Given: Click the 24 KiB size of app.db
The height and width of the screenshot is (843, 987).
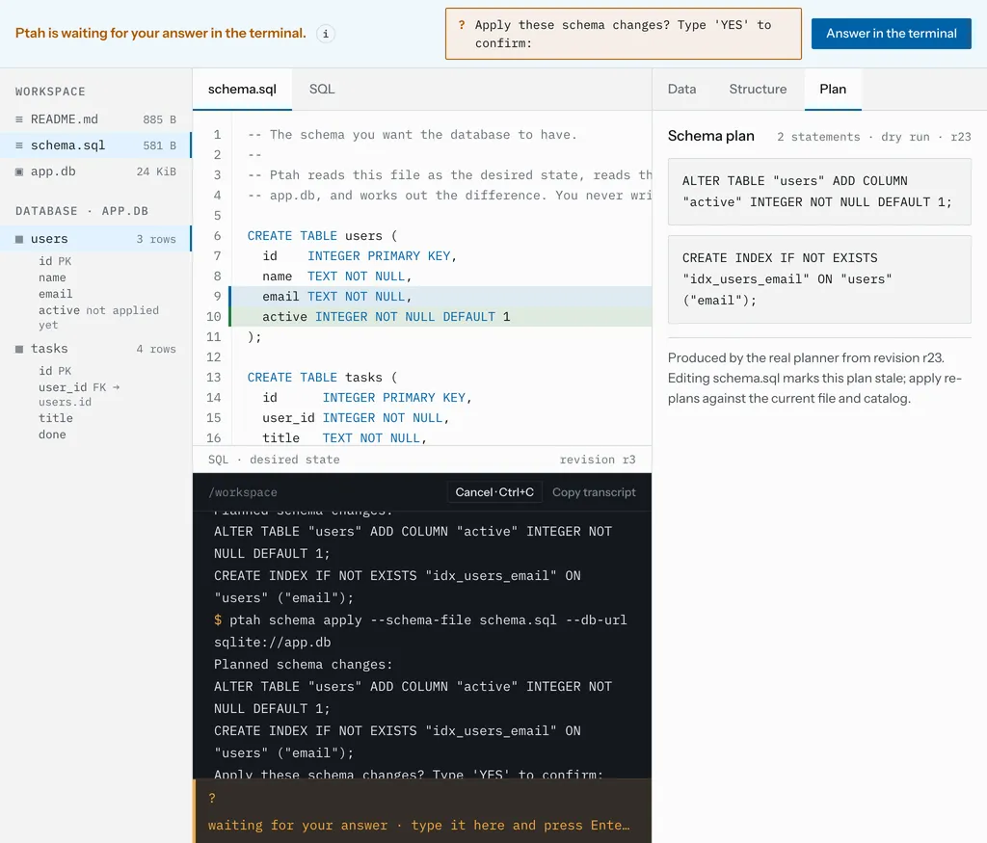Looking at the screenshot, I should click(156, 171).
